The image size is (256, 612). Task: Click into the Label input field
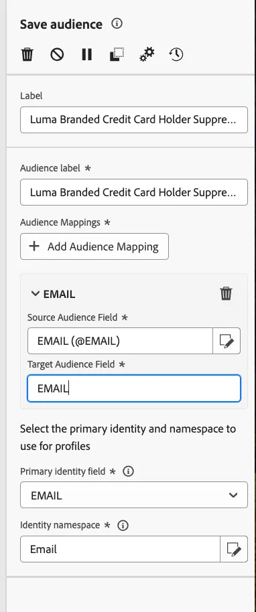tap(134, 120)
